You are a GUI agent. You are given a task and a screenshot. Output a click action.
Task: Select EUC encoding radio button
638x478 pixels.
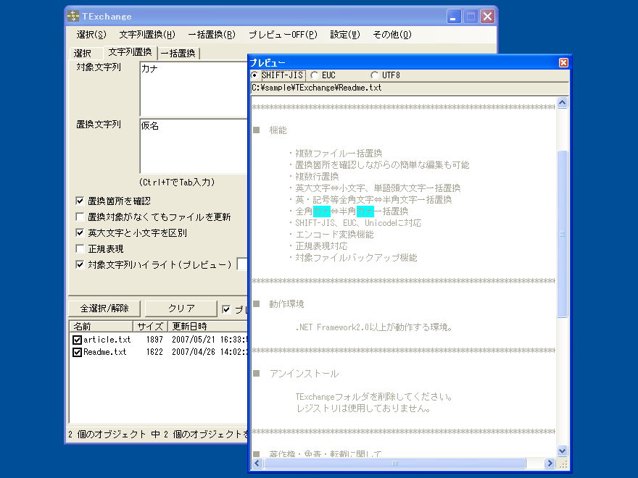click(315, 75)
